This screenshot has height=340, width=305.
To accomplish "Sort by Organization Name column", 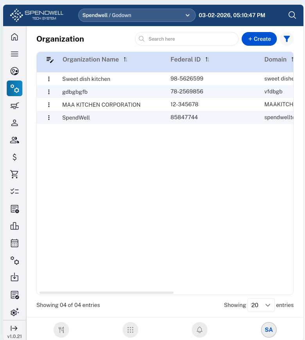I will point(126,59).
